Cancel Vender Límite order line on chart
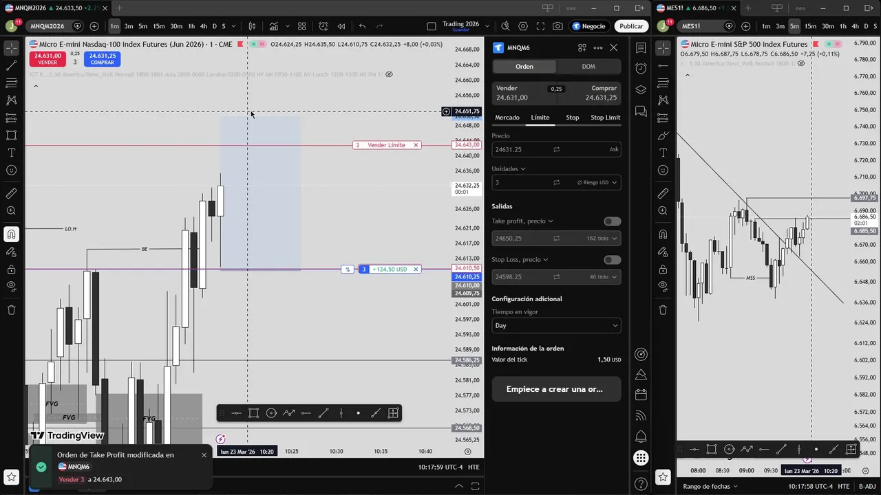The width and height of the screenshot is (881, 495). click(416, 145)
